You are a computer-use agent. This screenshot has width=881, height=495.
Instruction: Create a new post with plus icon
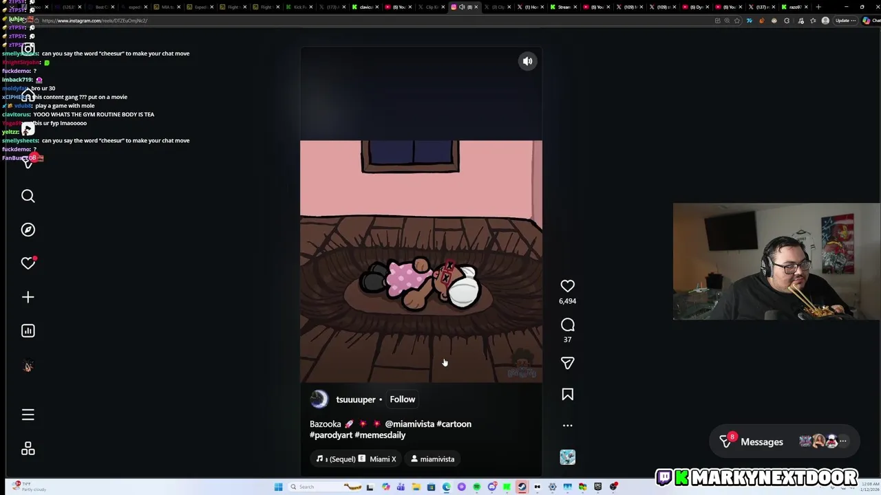(28, 297)
